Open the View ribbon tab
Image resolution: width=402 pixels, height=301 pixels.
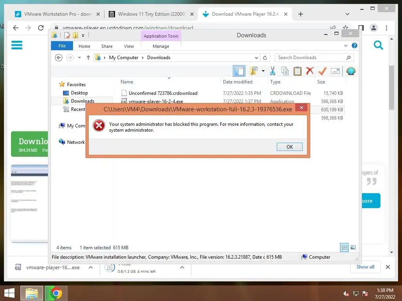[129, 46]
